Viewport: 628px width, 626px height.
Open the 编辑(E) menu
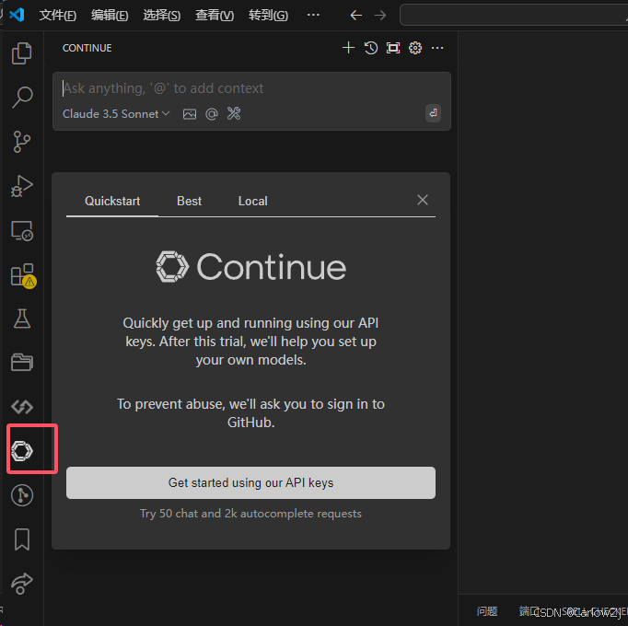tap(110, 16)
